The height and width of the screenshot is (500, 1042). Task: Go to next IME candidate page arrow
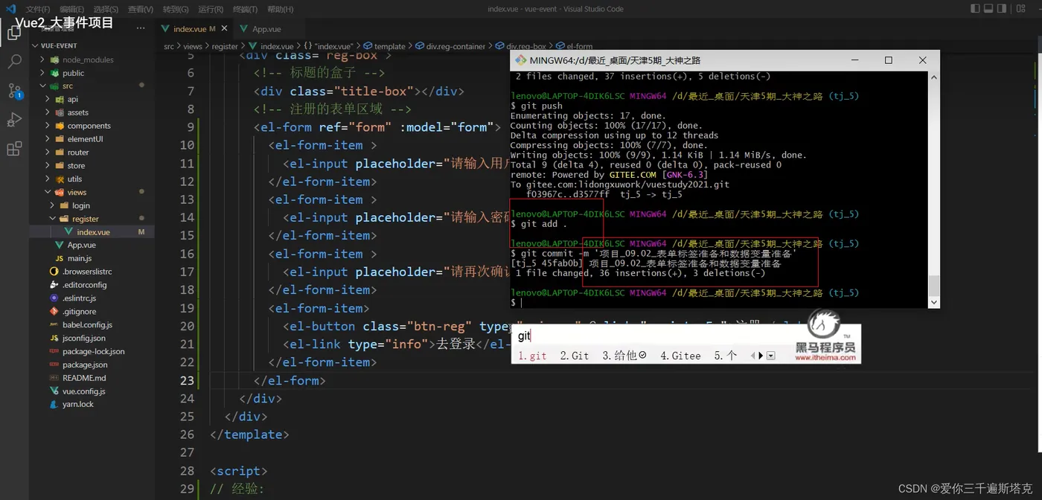761,356
